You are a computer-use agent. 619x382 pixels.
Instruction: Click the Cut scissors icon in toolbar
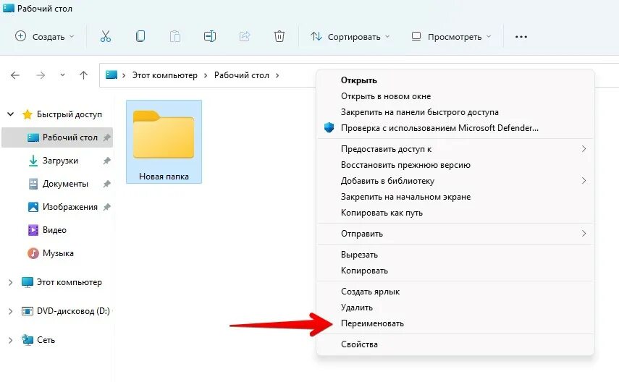pyautogui.click(x=106, y=36)
